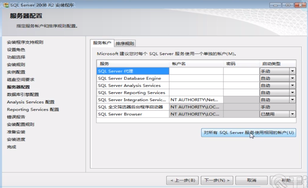
Task: Click 手动 startup type for 全文筛选器 row
Action: point(278,107)
